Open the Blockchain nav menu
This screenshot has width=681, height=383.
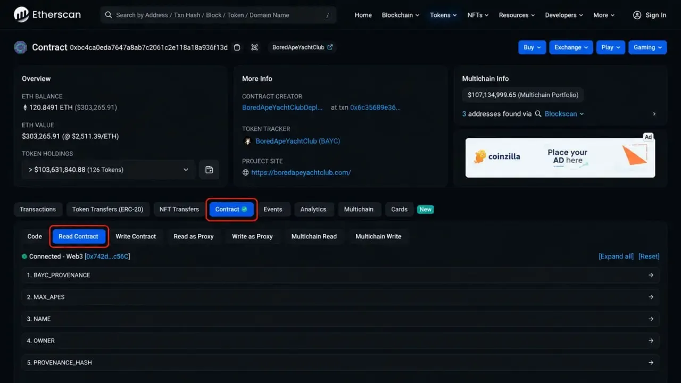(x=401, y=15)
